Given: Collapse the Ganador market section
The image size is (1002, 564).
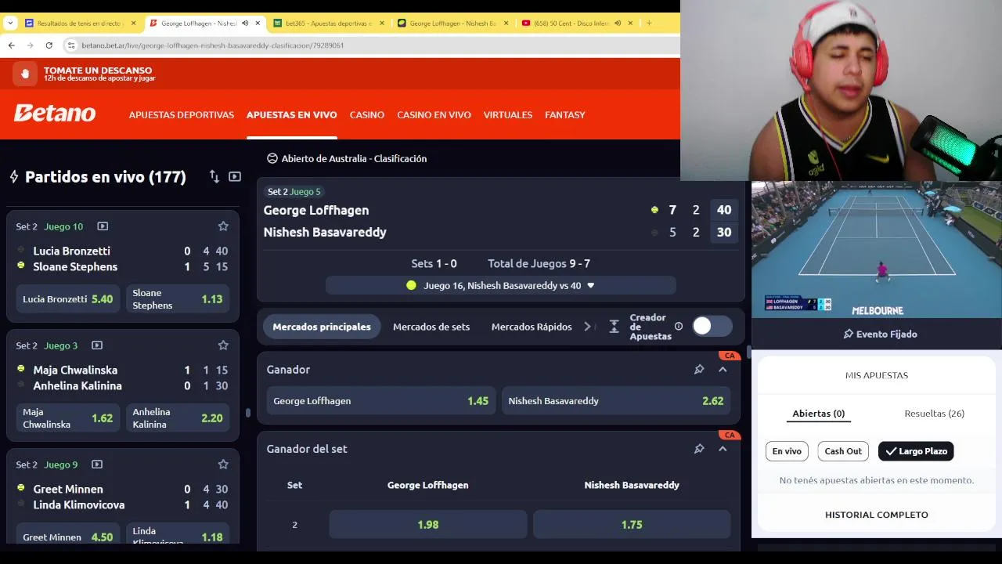Looking at the screenshot, I should click(x=723, y=370).
